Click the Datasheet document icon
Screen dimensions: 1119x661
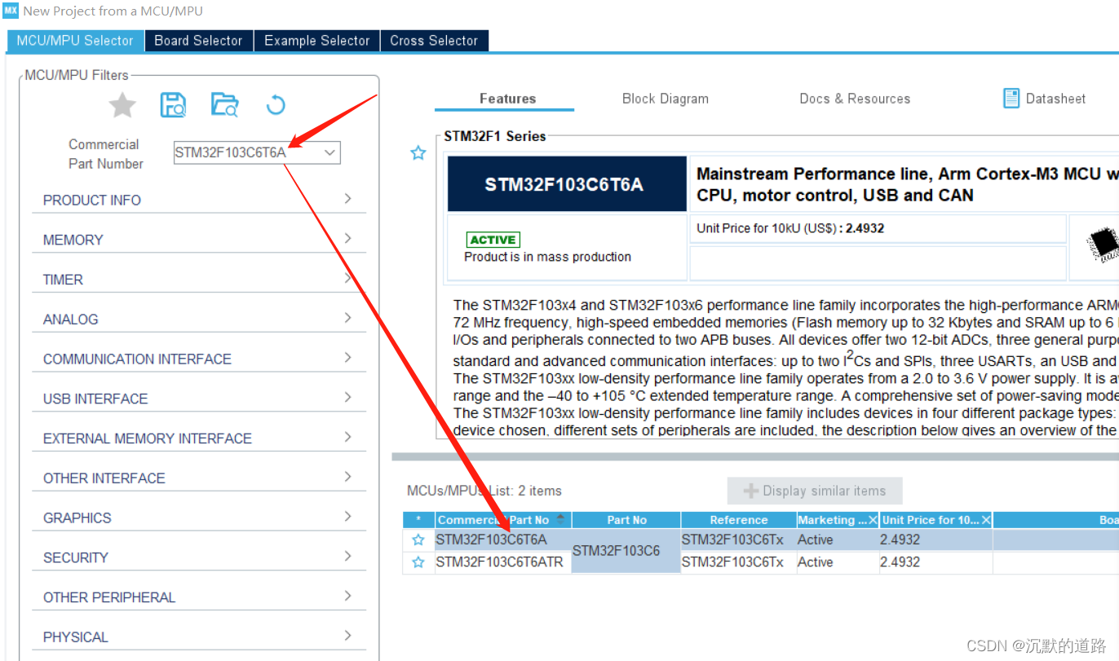pyautogui.click(x=1011, y=99)
